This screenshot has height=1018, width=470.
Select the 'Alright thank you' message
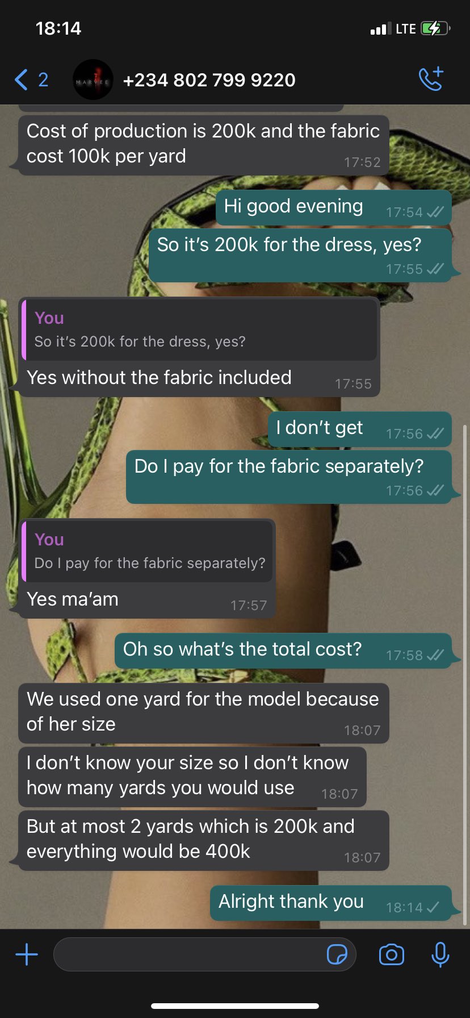(331, 903)
